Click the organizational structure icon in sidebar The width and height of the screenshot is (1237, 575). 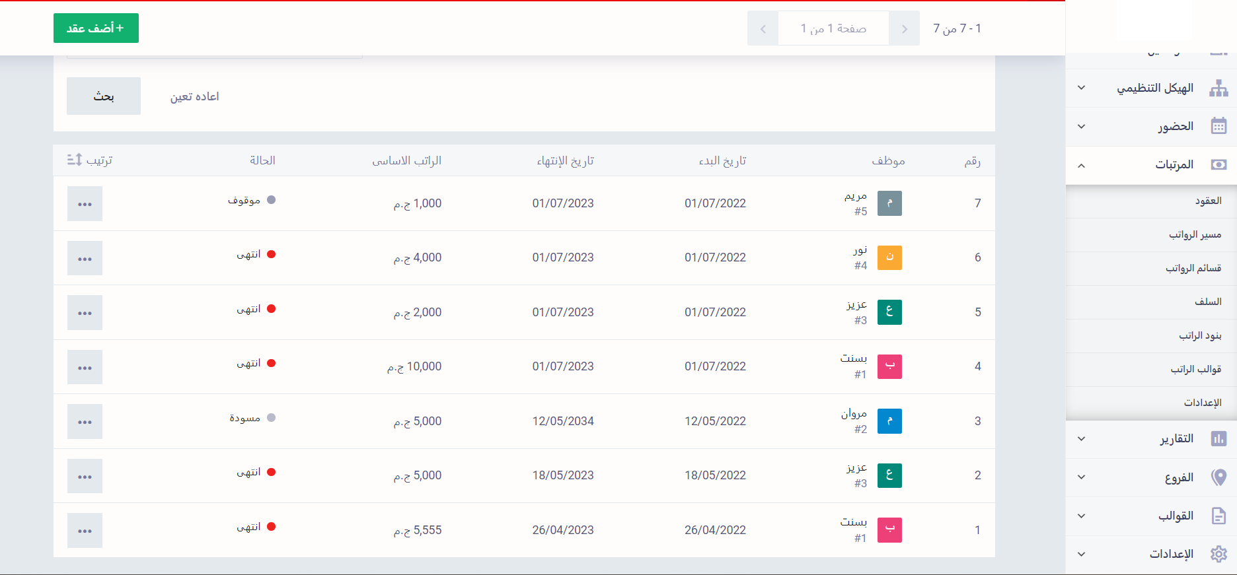(x=1218, y=88)
